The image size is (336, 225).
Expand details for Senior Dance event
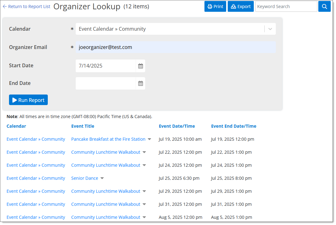click(x=102, y=178)
